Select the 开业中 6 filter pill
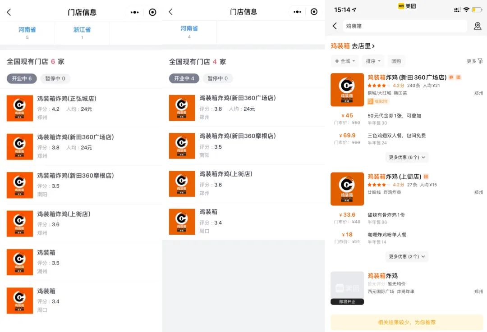Viewport: 487px width, 332px height. pyautogui.click(x=22, y=78)
